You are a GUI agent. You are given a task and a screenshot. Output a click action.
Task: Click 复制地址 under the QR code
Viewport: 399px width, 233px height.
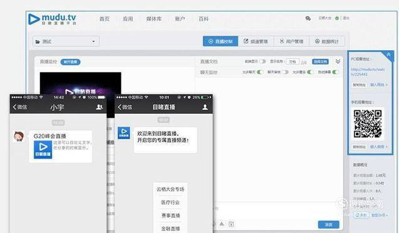tap(359, 147)
